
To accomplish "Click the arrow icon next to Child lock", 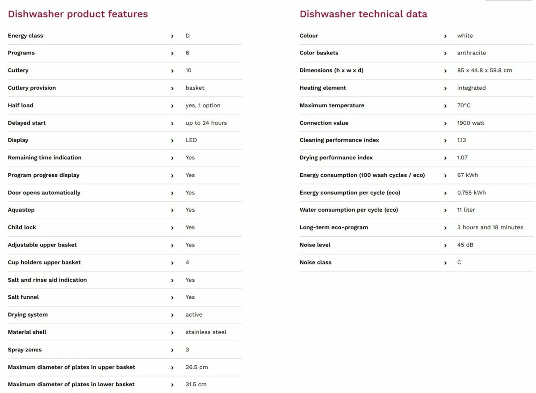I will [172, 228].
